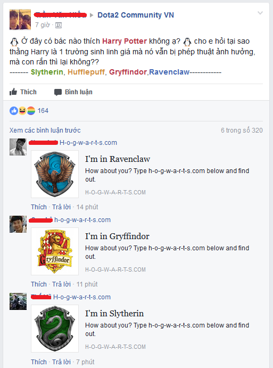
Task: Click the rainbow pride reaction icon
Action: (31, 111)
